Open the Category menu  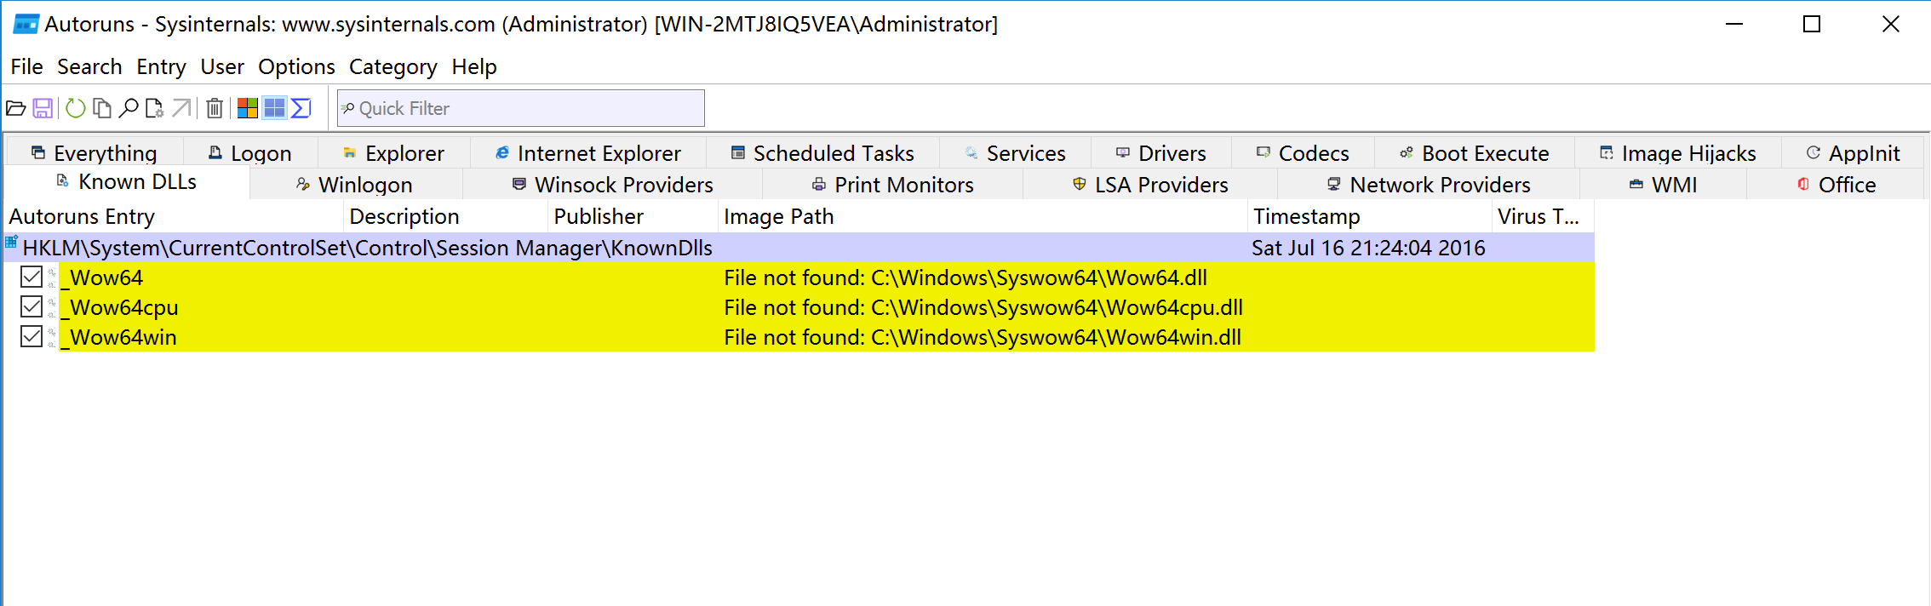pos(393,66)
